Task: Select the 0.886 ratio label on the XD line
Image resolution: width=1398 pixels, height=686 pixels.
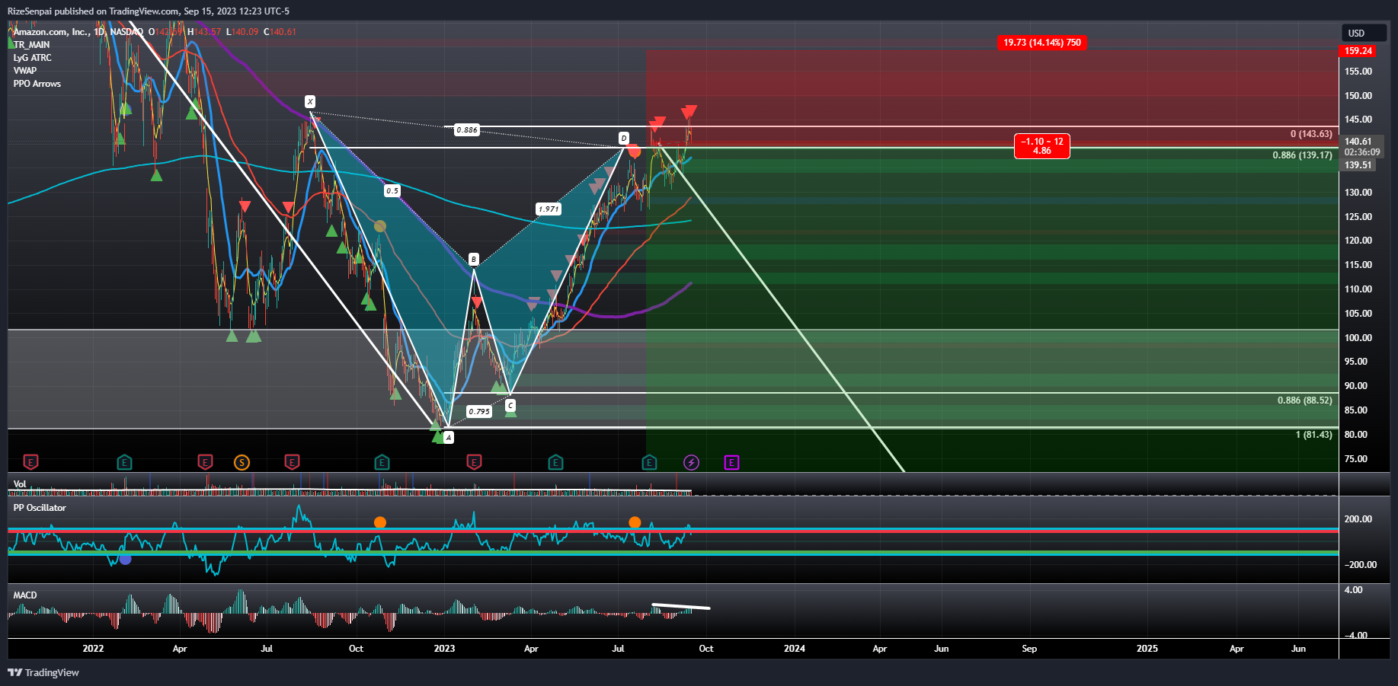Action: (x=467, y=129)
